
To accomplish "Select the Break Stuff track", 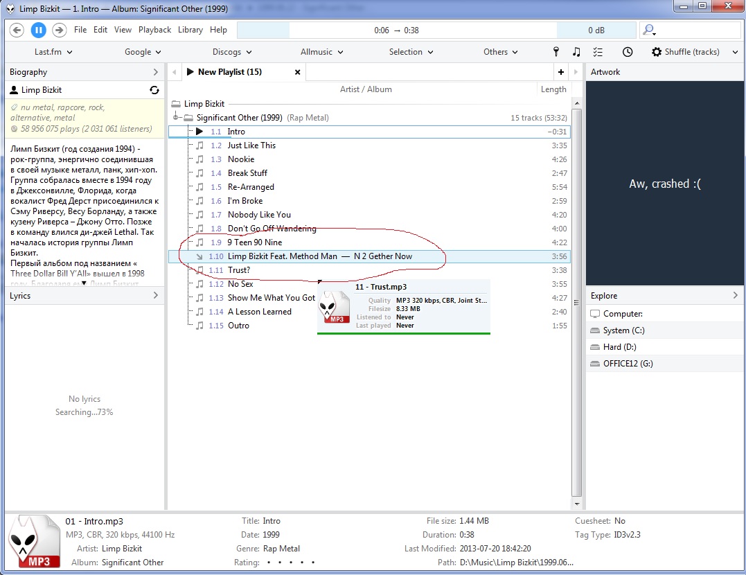I will pos(247,173).
